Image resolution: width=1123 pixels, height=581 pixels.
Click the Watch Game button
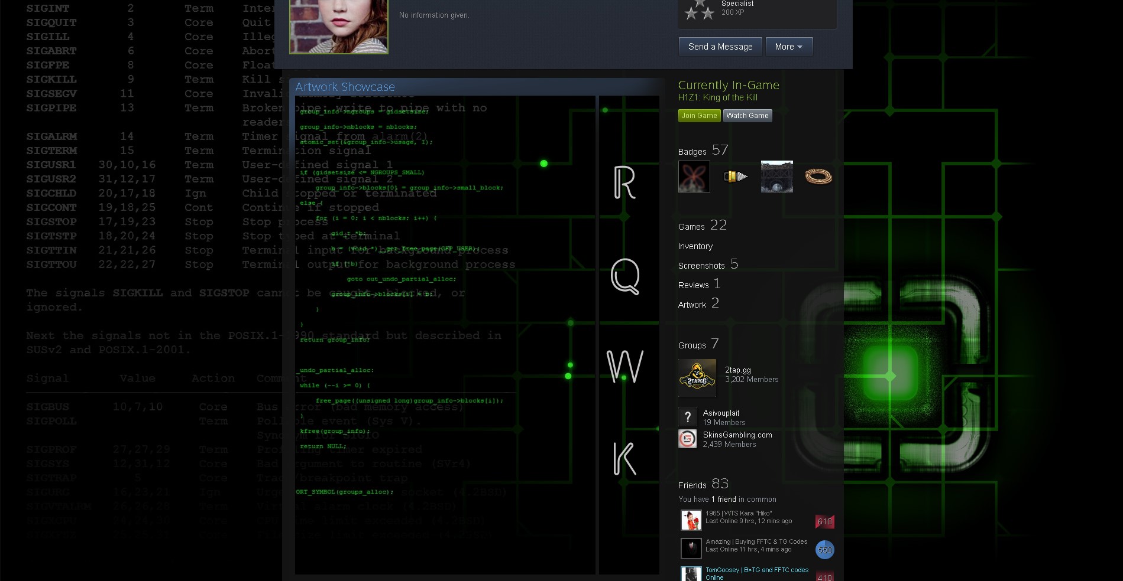pyautogui.click(x=747, y=116)
